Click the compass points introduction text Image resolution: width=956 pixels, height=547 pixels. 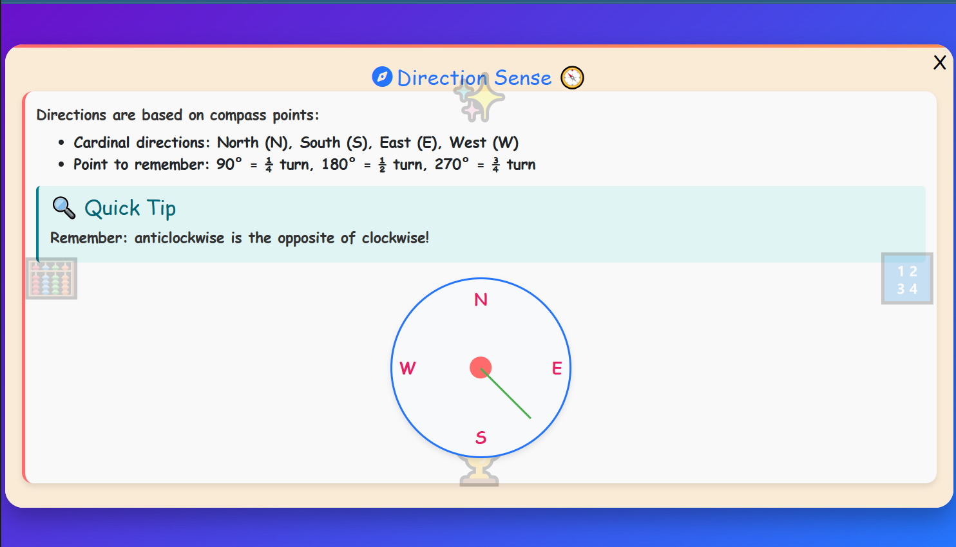(178, 115)
